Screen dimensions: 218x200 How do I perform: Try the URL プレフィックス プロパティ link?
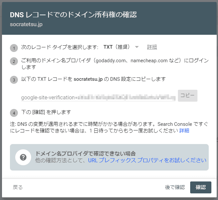147,160
